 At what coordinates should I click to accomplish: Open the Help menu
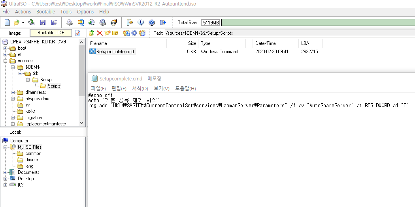(x=104, y=11)
